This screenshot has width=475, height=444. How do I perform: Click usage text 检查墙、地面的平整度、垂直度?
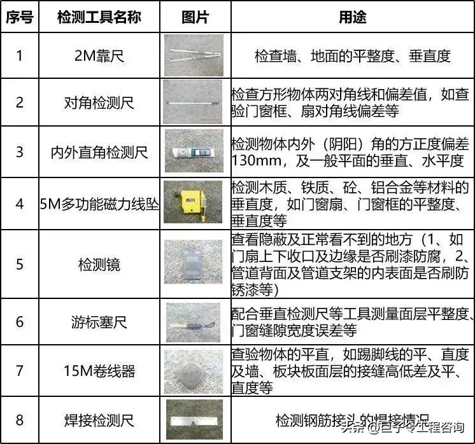[x=353, y=56]
